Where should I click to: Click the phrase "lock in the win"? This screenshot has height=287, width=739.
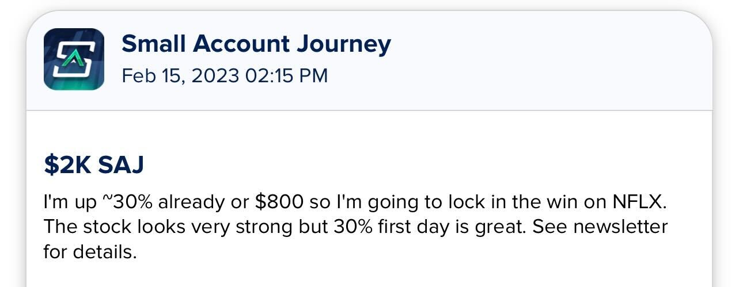point(493,202)
